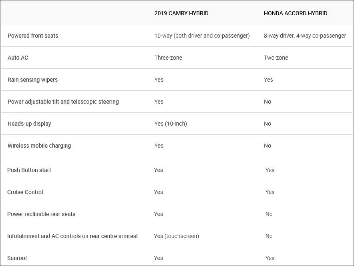Select the Heads-up display row label

[x=29, y=124]
